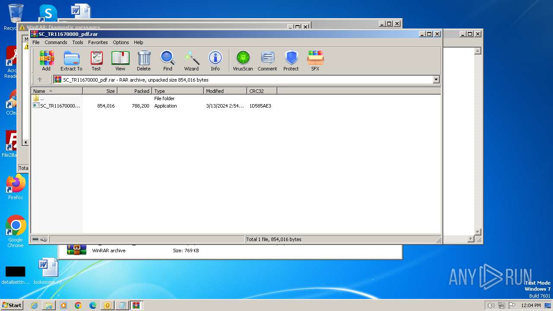Click the CRC32 value 1D585AE3

260,106
